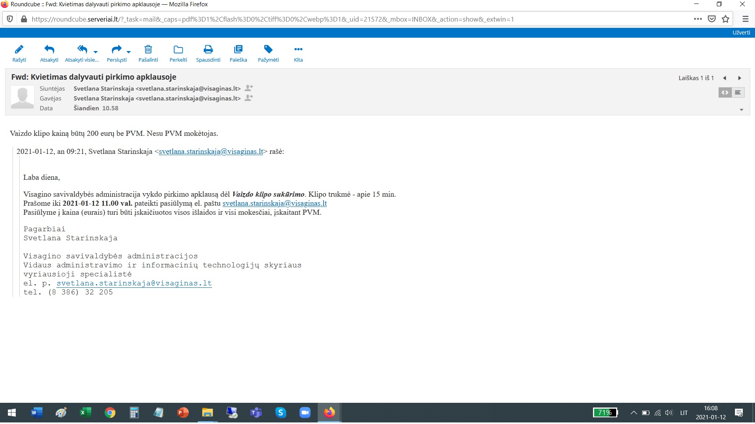Click Užverti close link top right
This screenshot has height=424, width=755.
741,33
